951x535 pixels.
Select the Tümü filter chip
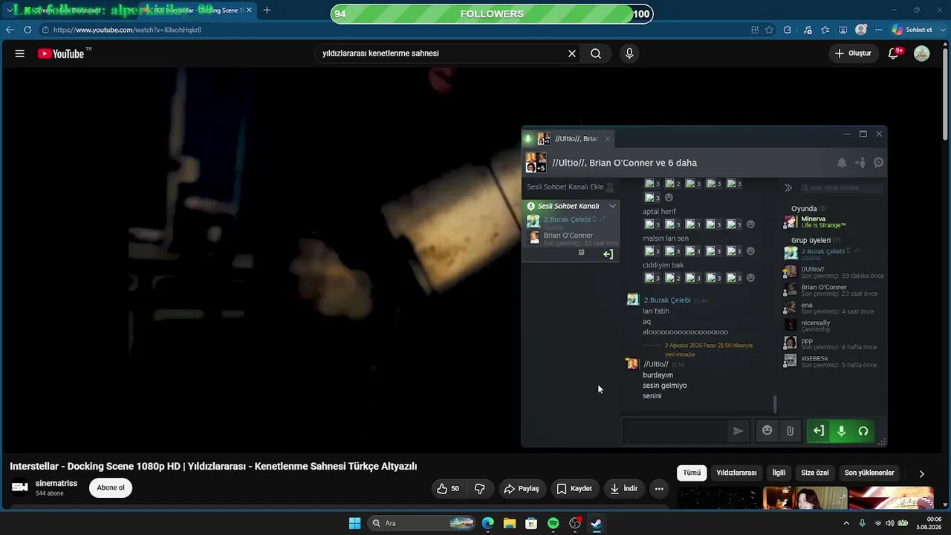tap(692, 473)
